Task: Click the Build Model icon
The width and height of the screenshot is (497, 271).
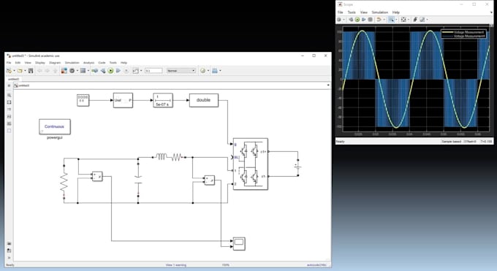Action: pyautogui.click(x=215, y=71)
